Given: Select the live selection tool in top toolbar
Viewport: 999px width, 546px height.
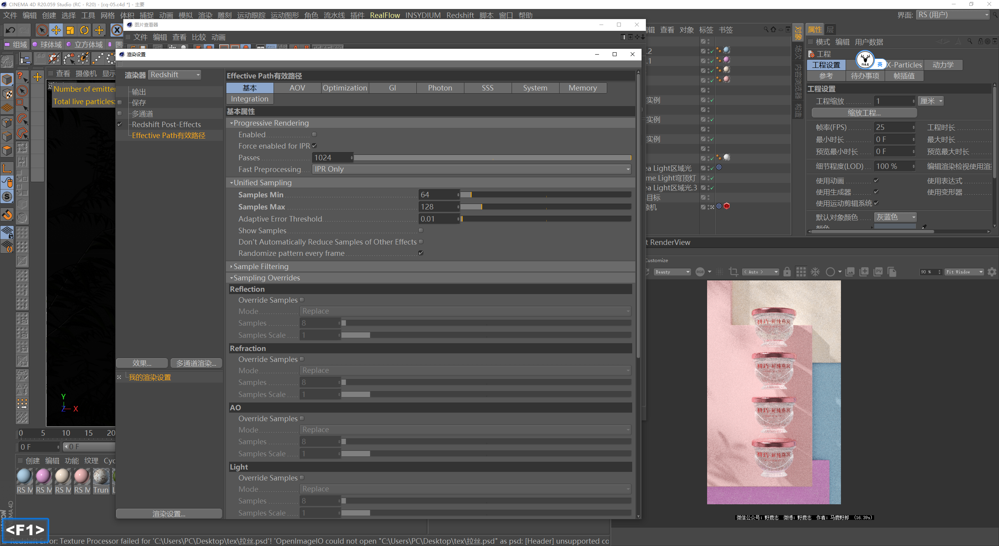Looking at the screenshot, I should 42,30.
